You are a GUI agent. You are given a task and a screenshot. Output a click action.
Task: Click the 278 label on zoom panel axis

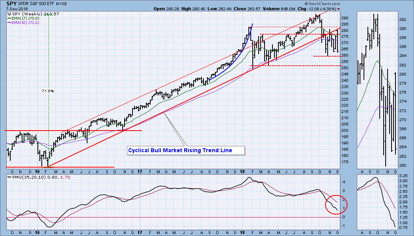pos(403,83)
